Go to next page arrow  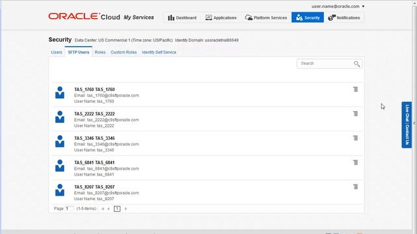(126, 209)
